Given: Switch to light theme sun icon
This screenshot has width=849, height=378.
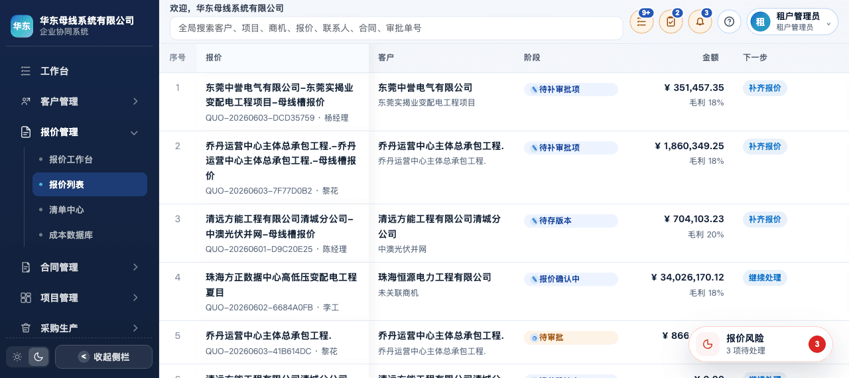Looking at the screenshot, I should pyautogui.click(x=17, y=357).
